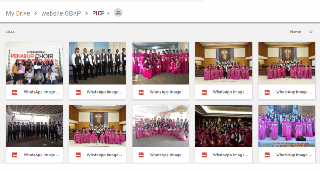This screenshot has height=171, width=320.
Task: Select choir on stage with festival banner
Action: point(287,126)
